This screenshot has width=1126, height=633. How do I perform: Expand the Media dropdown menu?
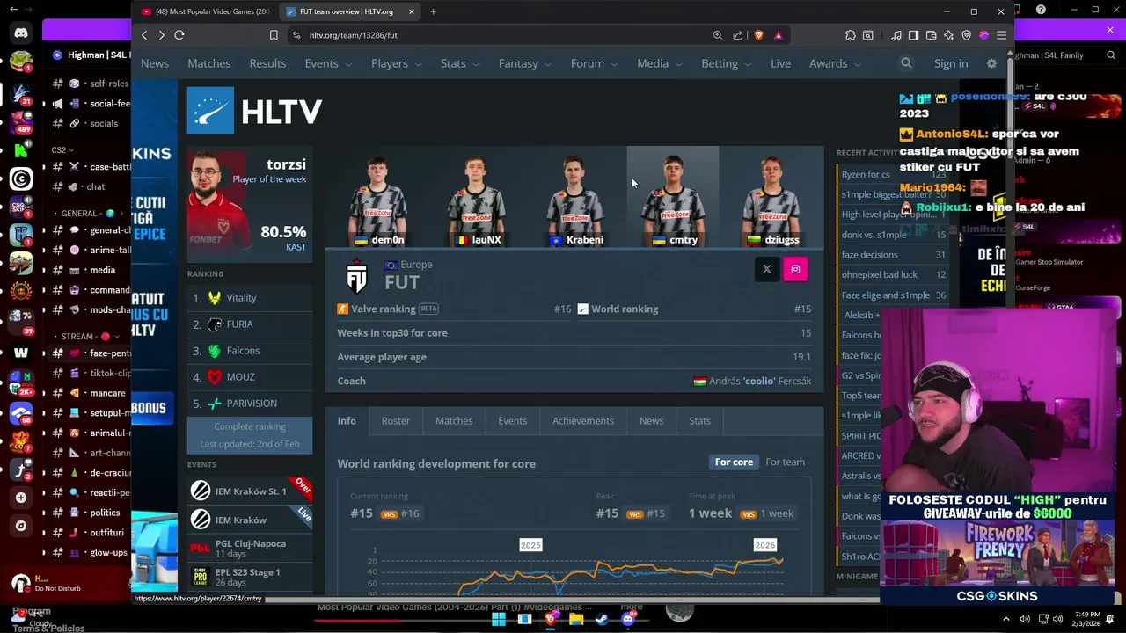click(x=659, y=63)
